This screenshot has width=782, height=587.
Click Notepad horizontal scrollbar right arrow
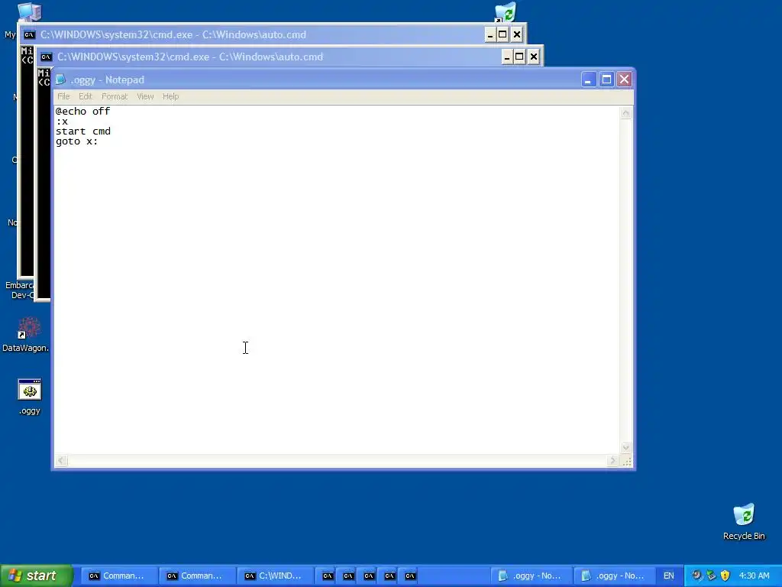613,461
